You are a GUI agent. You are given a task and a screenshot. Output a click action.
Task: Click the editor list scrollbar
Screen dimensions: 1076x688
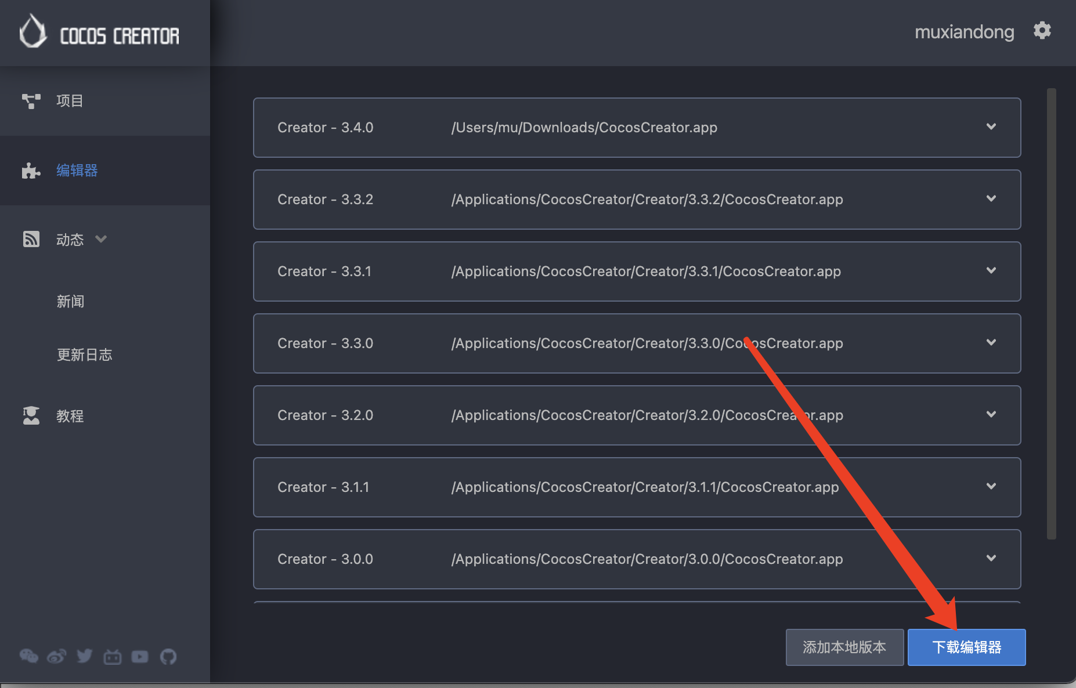pyautogui.click(x=1051, y=313)
